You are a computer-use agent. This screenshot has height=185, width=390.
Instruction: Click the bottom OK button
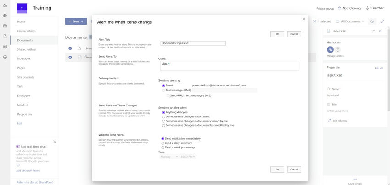277,169
